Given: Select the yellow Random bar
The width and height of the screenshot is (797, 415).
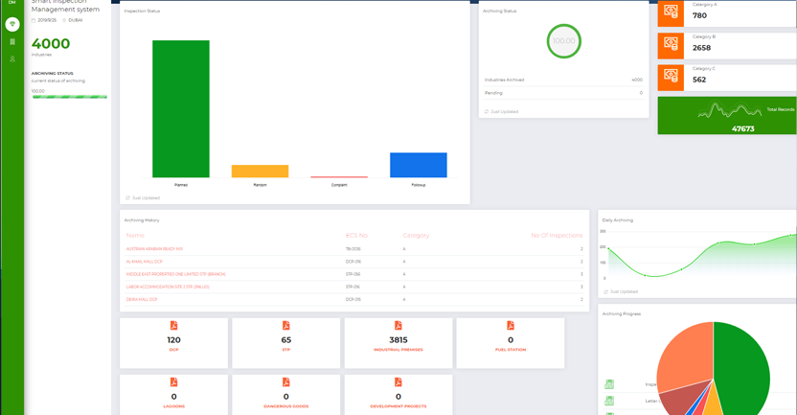Looking at the screenshot, I should click(260, 171).
